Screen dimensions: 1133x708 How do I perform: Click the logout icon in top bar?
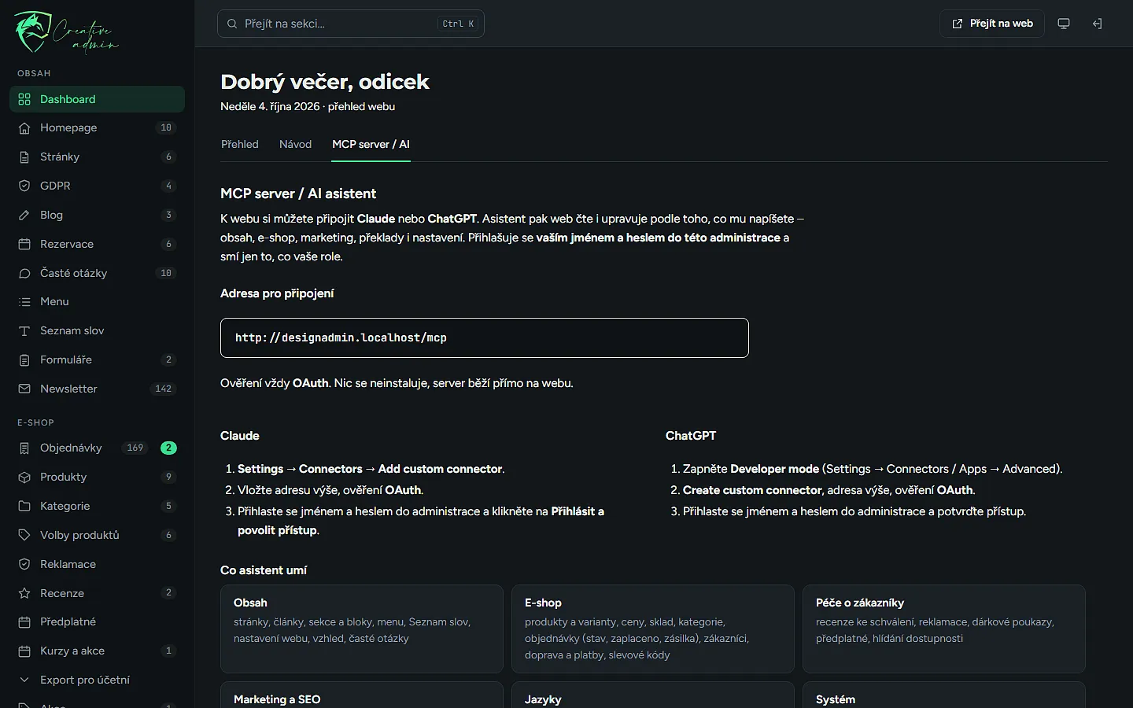click(1097, 24)
